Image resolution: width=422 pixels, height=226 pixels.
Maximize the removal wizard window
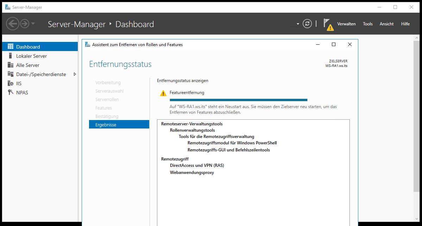pos(334,45)
